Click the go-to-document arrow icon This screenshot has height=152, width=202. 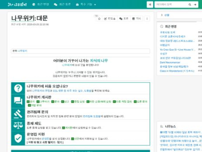point(195,4)
